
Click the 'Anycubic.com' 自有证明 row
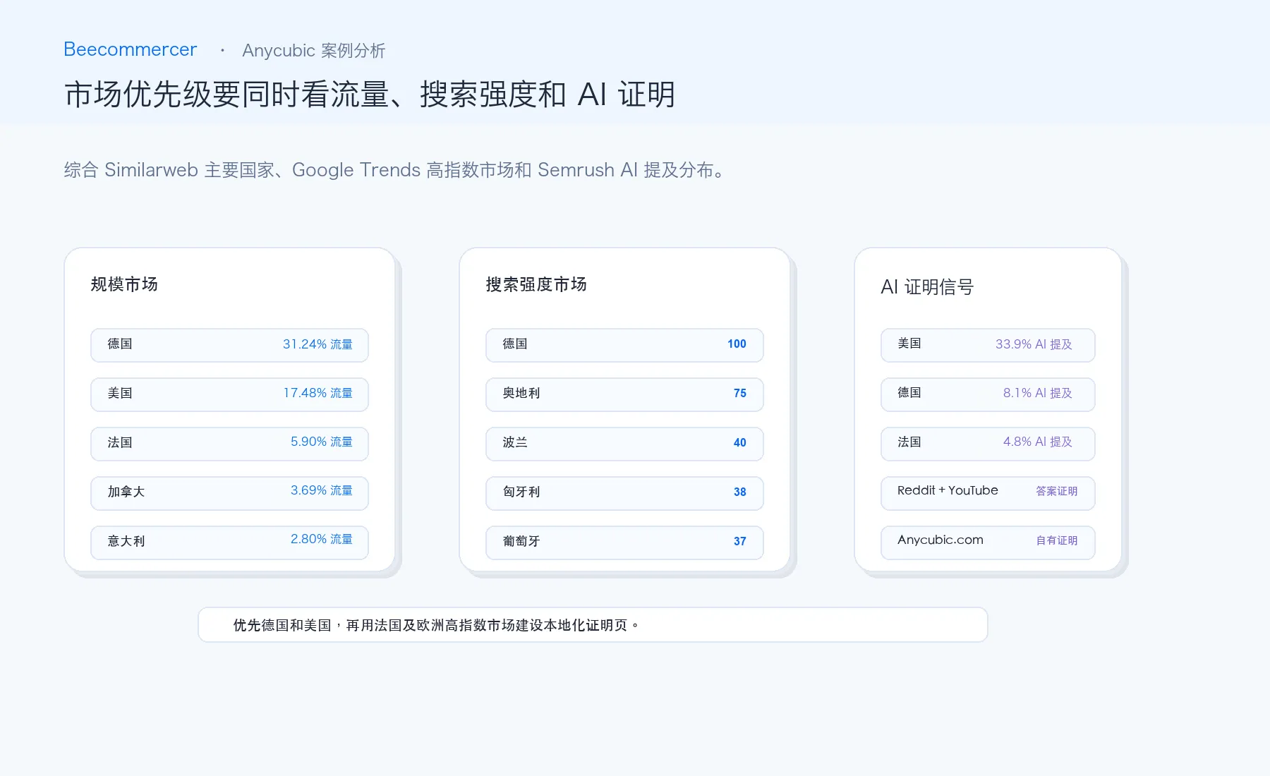988,542
